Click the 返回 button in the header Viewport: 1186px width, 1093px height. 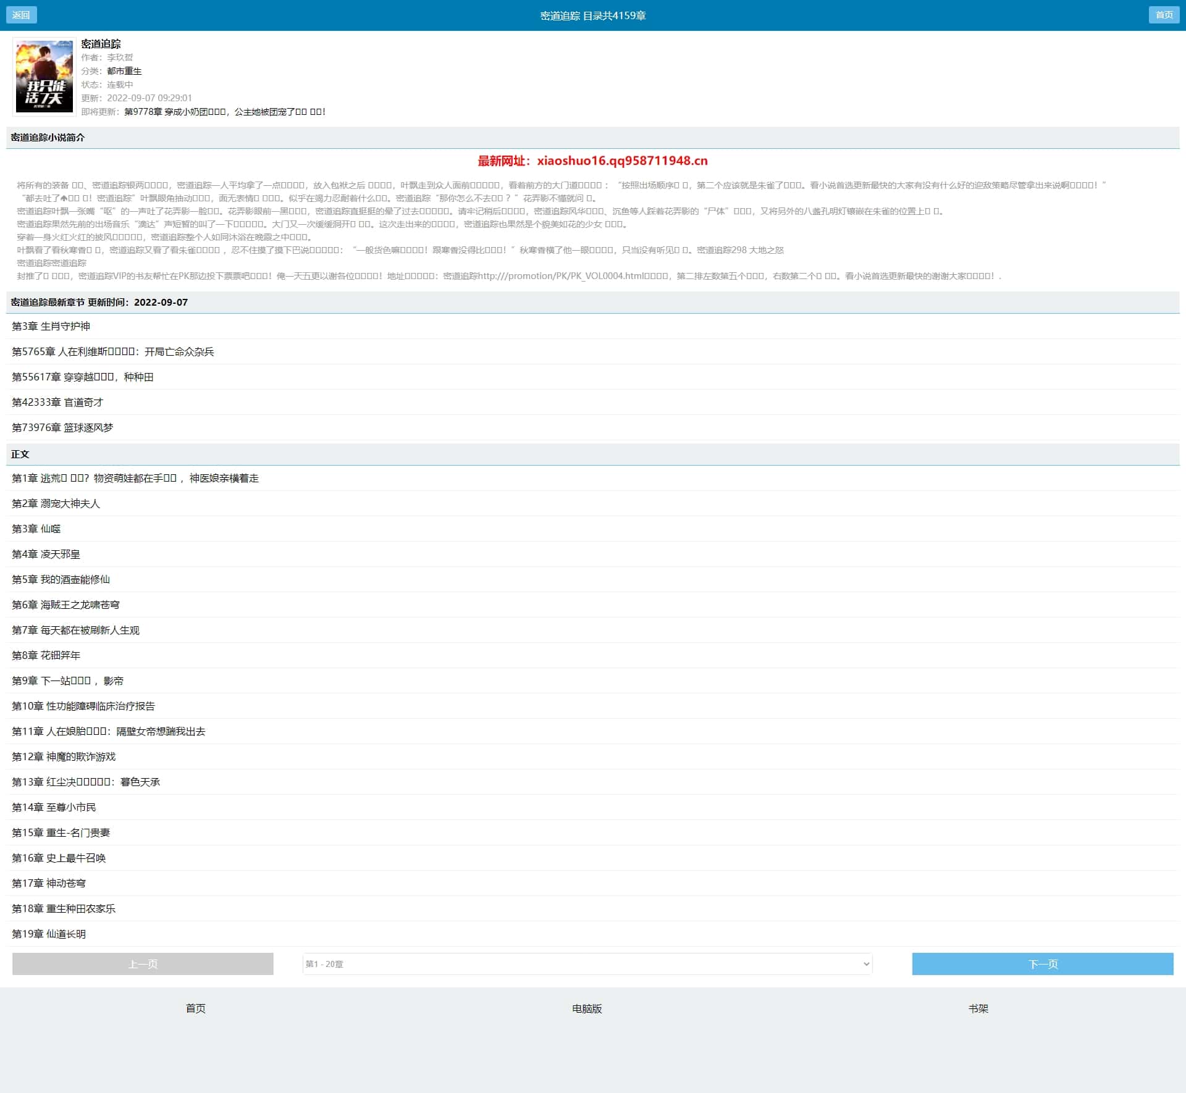[x=22, y=15]
